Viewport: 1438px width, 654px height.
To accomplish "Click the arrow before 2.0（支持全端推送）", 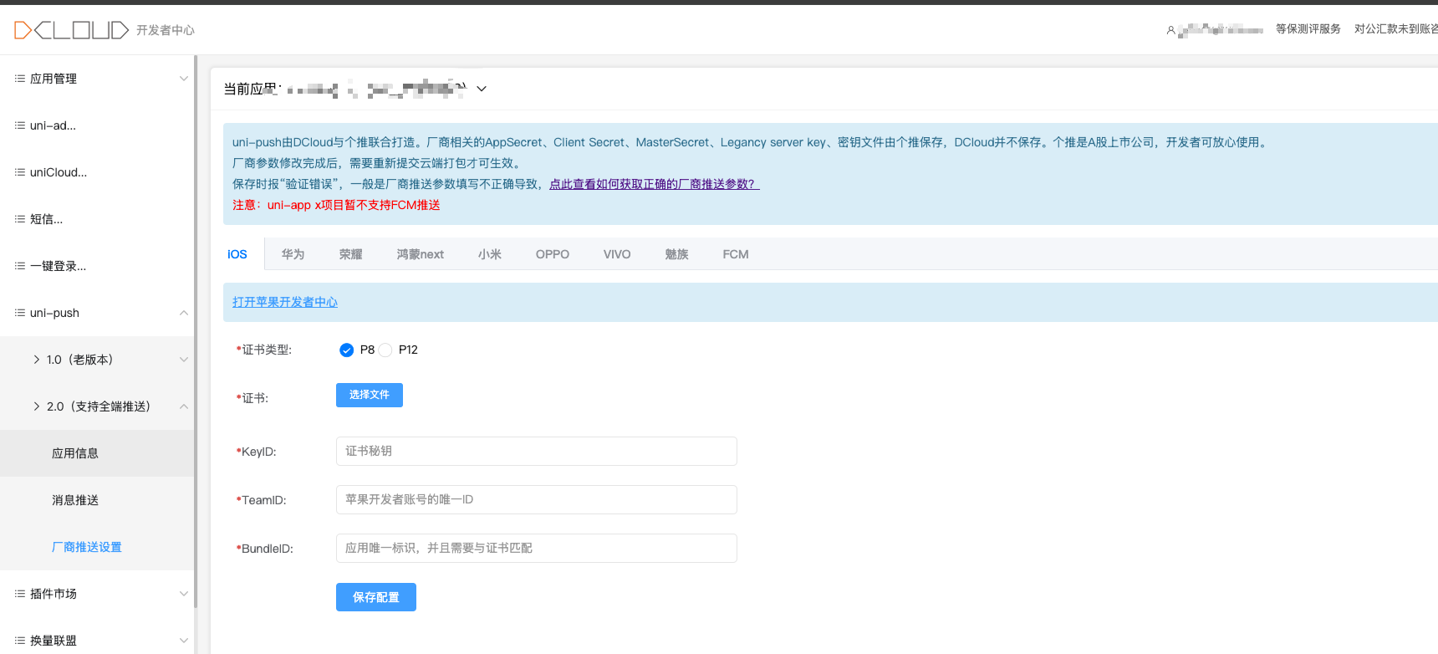I will point(37,406).
